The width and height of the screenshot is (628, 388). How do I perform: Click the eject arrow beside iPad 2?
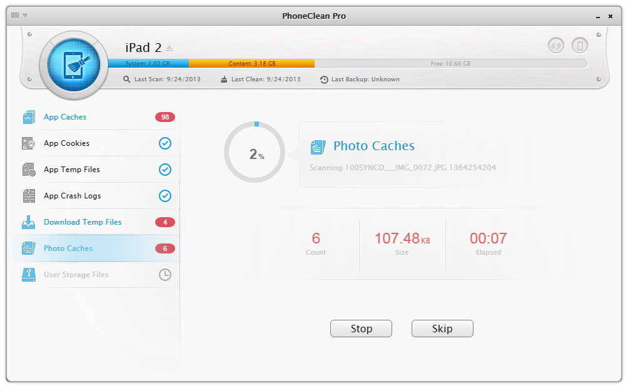(170, 48)
